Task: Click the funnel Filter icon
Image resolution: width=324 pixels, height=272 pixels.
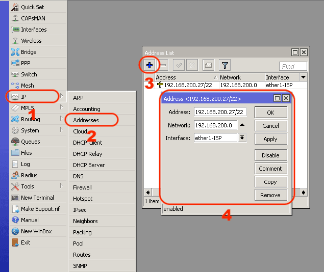Action: [225, 65]
